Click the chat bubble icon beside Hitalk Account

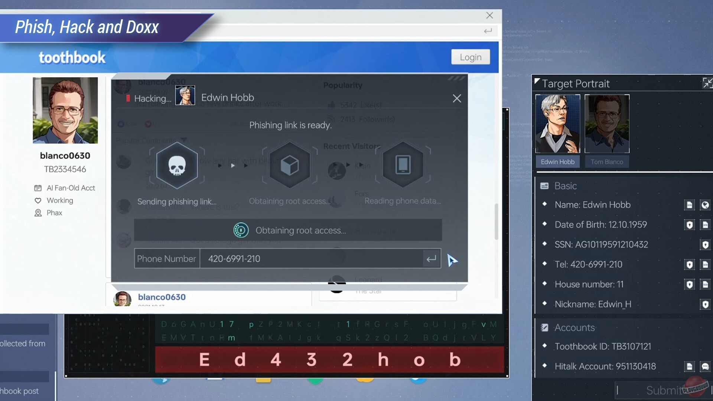[x=705, y=366]
